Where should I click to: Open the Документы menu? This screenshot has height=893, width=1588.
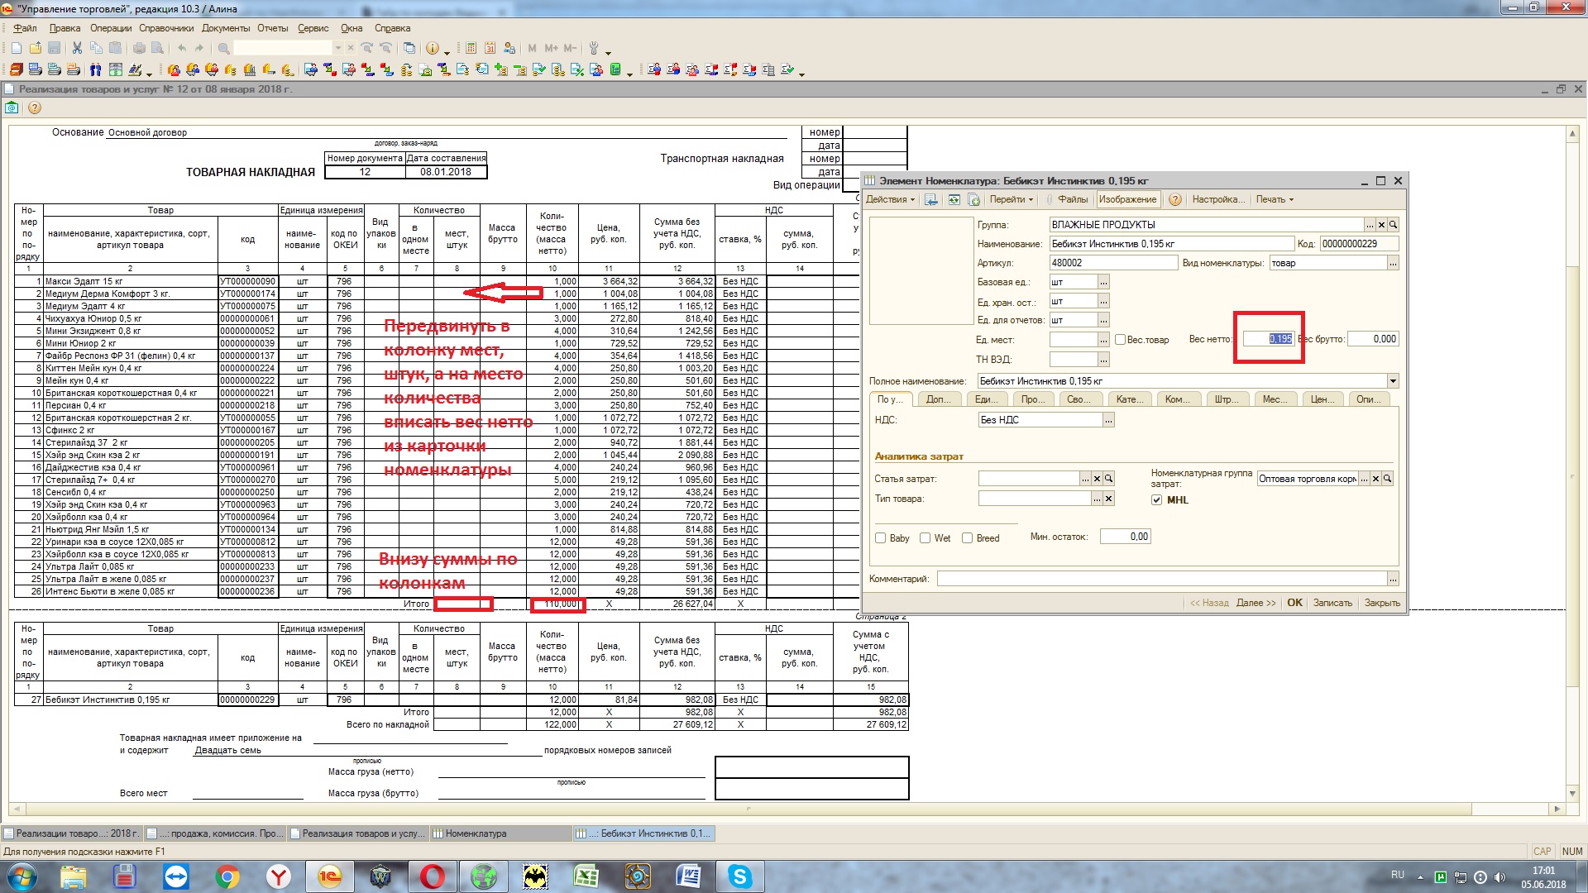(x=225, y=28)
